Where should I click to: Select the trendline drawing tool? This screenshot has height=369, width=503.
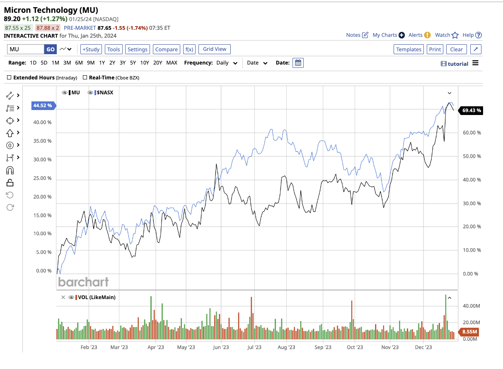click(10, 95)
